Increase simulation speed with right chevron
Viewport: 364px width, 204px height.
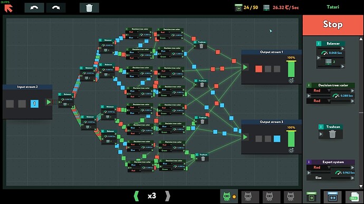click(168, 196)
